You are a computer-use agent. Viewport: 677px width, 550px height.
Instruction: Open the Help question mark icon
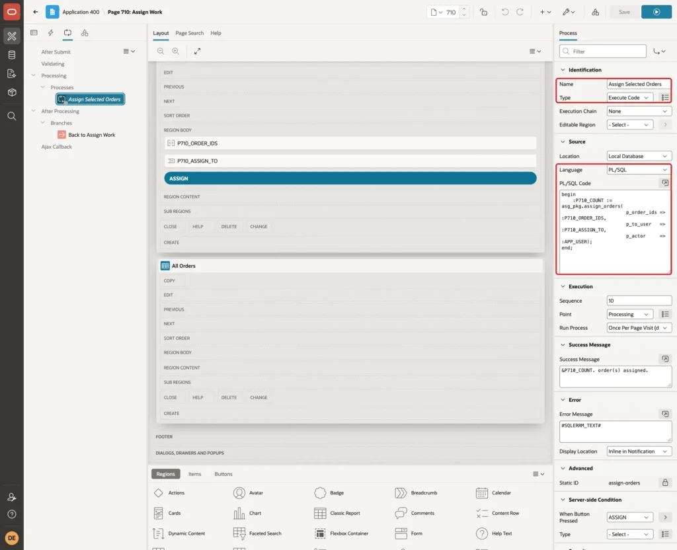point(12,514)
